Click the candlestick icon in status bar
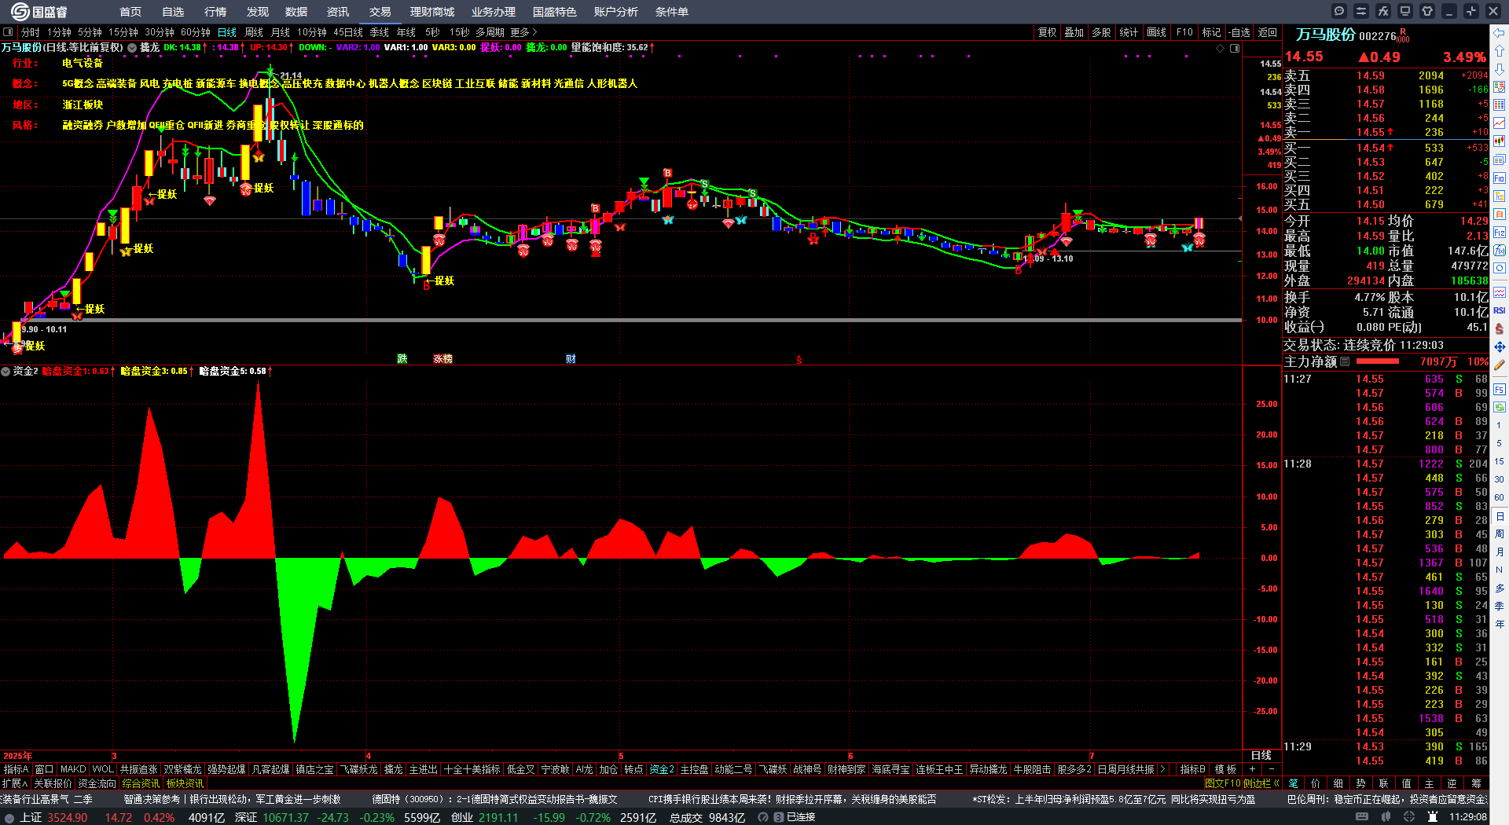 (1386, 817)
